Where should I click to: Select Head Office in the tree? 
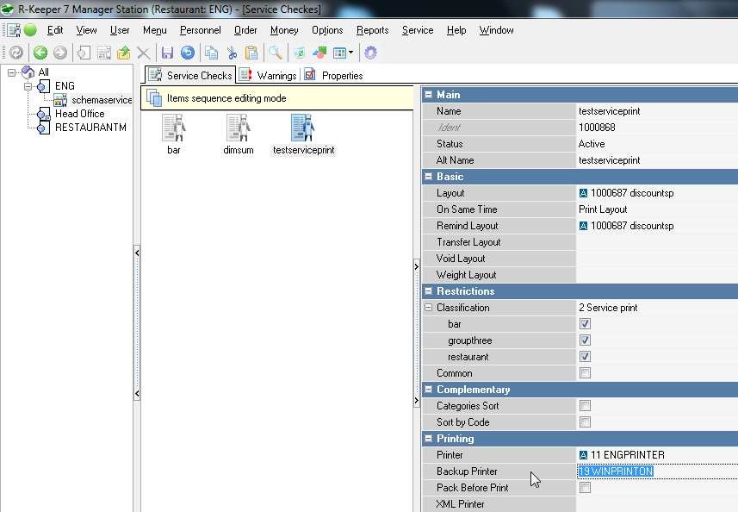(x=79, y=114)
